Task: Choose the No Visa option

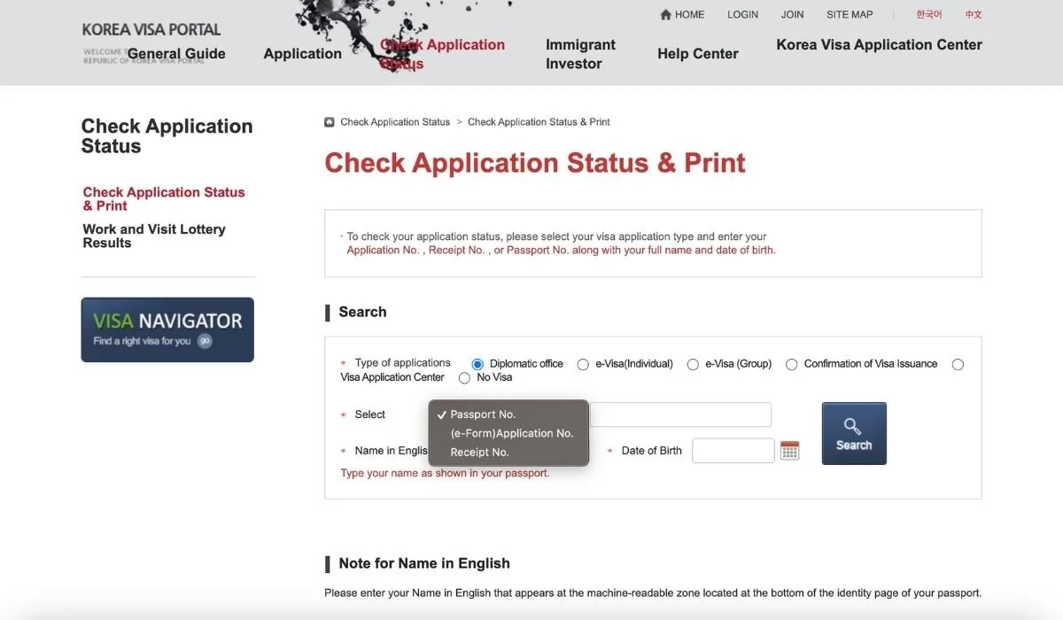Action: point(464,377)
